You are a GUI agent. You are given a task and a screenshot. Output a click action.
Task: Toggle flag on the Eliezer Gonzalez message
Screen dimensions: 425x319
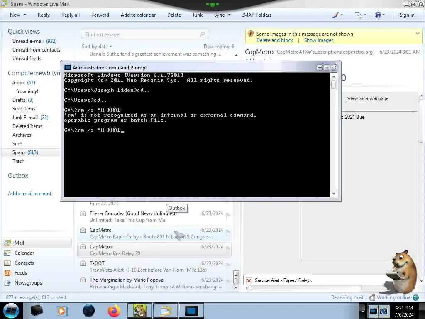pos(228,215)
